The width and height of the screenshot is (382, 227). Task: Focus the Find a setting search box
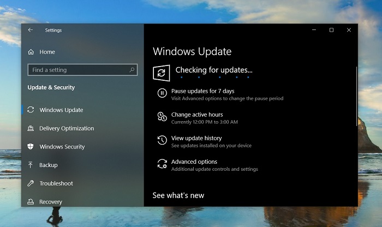pyautogui.click(x=82, y=70)
